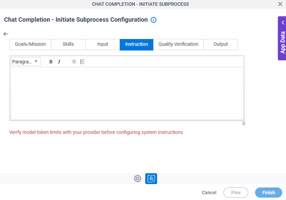Viewport: 286px width, 200px height.
Task: Click the App Data side panel label
Action: (283, 42)
